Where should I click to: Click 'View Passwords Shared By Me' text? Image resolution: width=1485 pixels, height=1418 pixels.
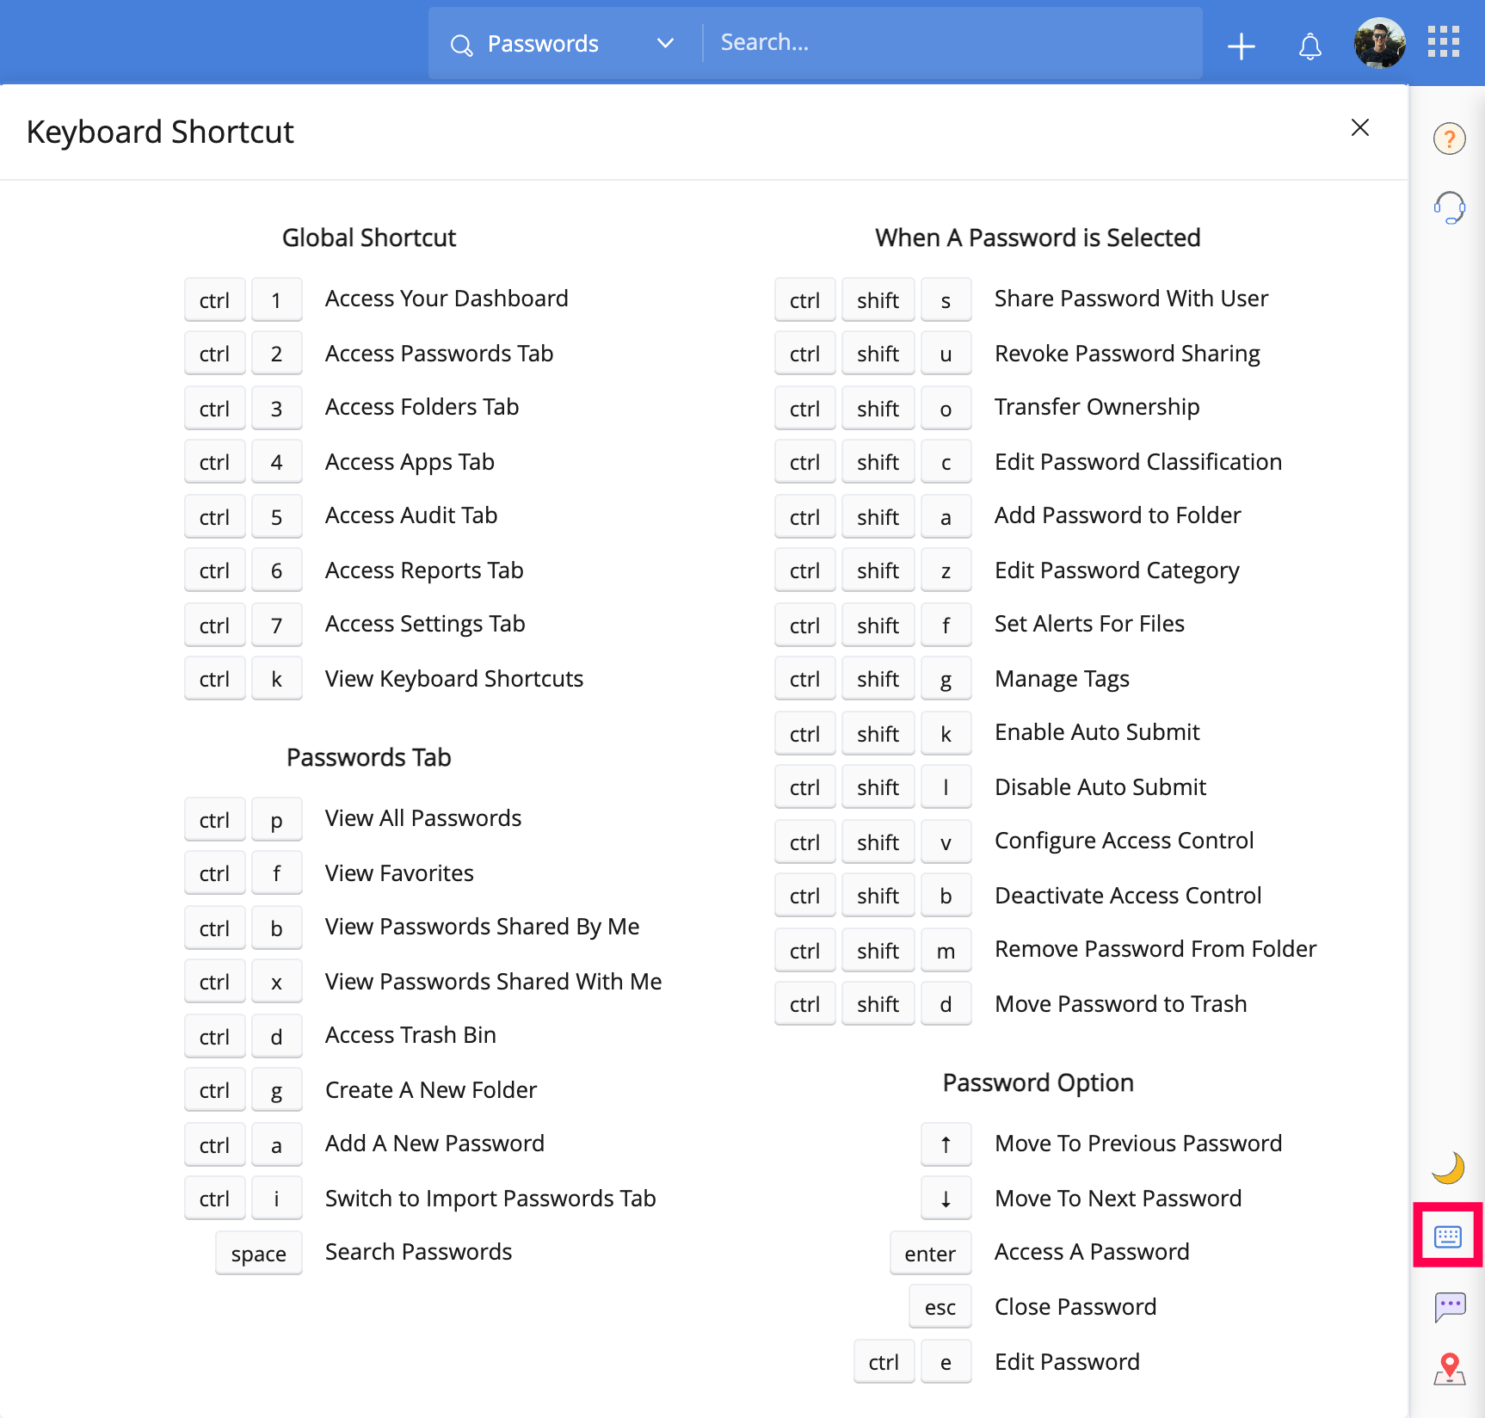482,927
